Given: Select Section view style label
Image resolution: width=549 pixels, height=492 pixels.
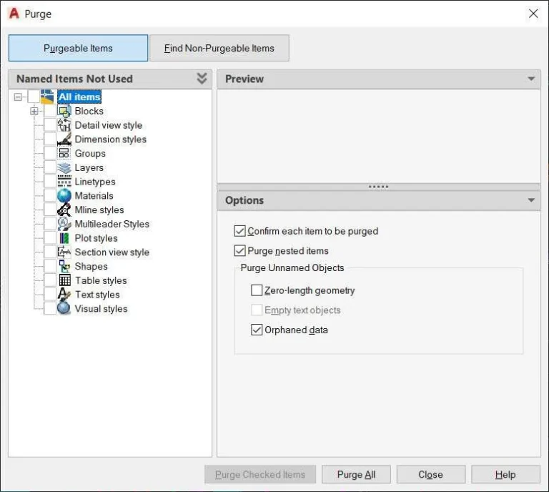Looking at the screenshot, I should [x=112, y=252].
